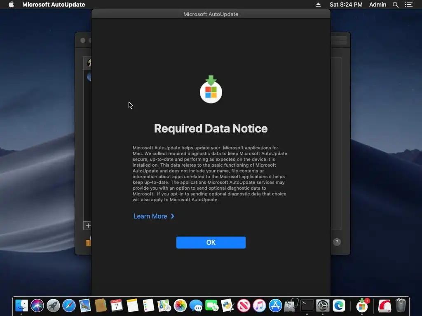Open the Microsoft AutoUpdate menu bar item

(x=54, y=5)
